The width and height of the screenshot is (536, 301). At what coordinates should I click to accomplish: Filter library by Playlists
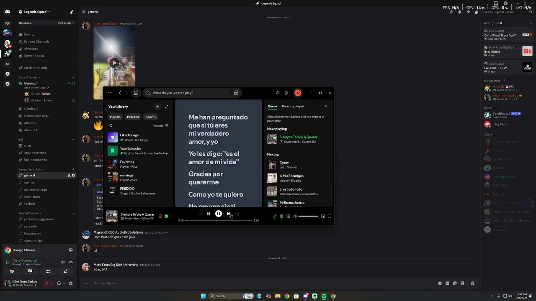pos(115,117)
